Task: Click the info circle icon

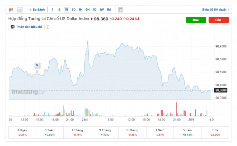Action: (47, 27)
